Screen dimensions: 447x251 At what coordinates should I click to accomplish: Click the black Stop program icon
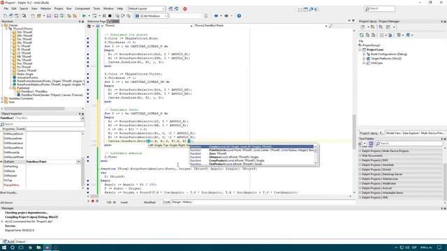(110, 16)
